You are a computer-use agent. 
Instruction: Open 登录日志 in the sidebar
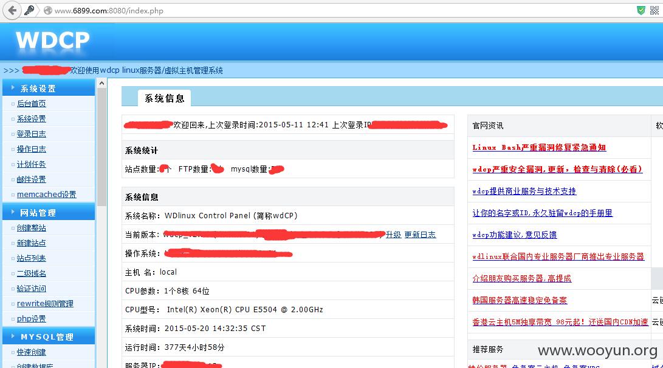point(31,134)
